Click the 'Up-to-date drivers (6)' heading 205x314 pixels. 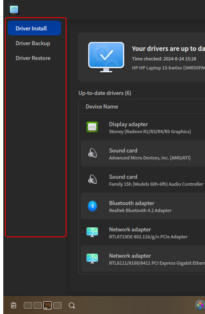(x=105, y=93)
